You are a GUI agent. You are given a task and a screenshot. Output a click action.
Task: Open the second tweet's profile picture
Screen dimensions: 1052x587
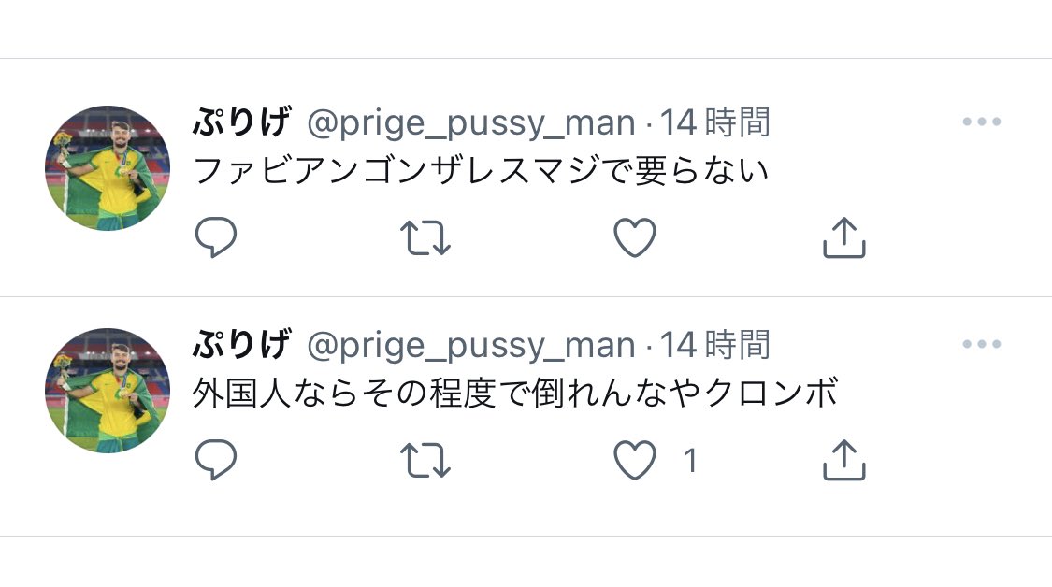point(108,391)
